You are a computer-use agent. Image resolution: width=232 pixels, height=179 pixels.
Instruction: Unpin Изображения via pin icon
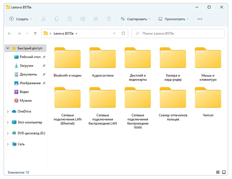click(44, 83)
